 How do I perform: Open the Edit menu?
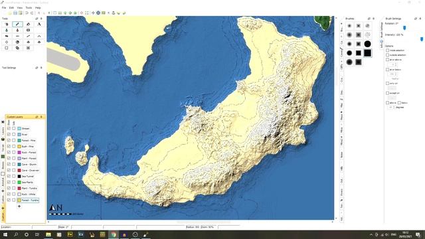click(11, 8)
